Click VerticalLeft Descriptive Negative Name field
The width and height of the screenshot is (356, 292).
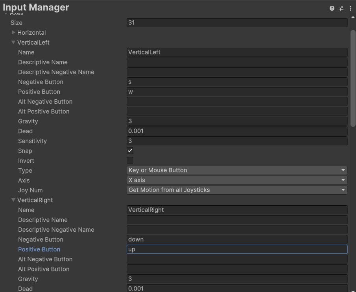pyautogui.click(x=237, y=72)
